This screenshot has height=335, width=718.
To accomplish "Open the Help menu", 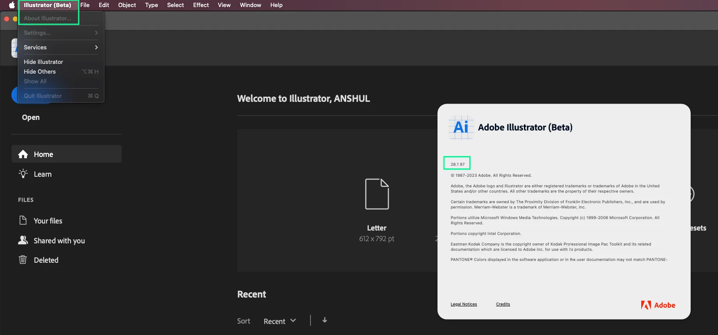I will pyautogui.click(x=276, y=5).
